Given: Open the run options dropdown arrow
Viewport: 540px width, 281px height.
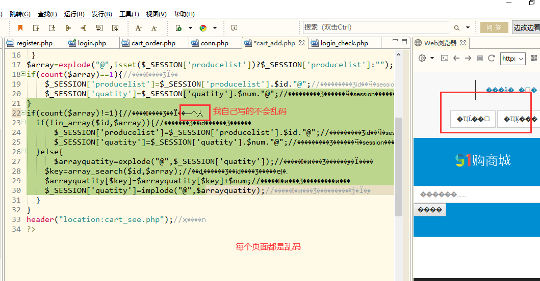Looking at the screenshot, I should click(x=190, y=28).
